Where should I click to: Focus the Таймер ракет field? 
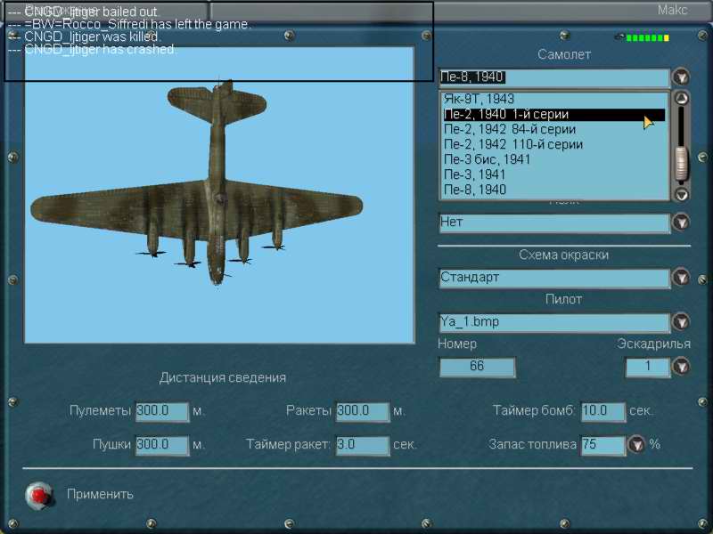(x=363, y=445)
